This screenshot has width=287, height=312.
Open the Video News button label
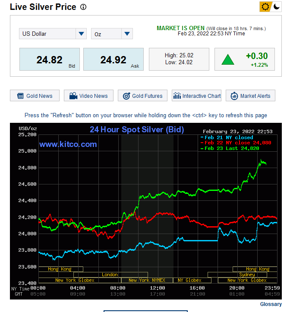94,96
